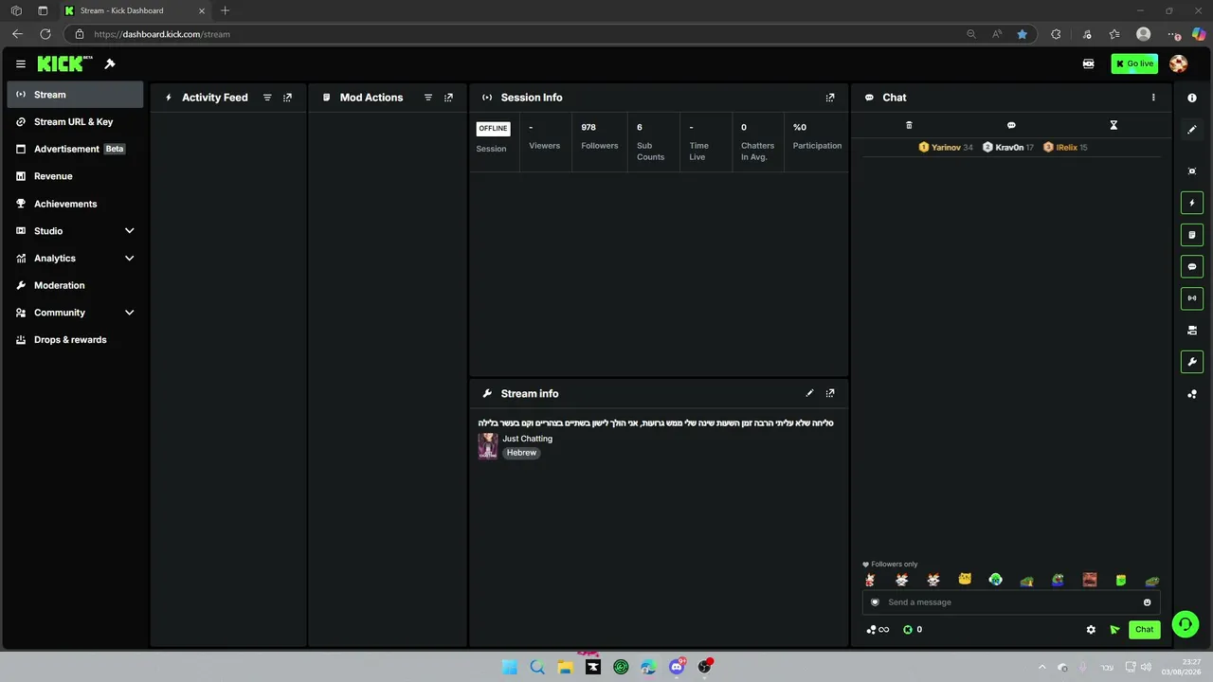Click the Send a message input field
Screen dimensions: 1213x682
(x=1011, y=602)
